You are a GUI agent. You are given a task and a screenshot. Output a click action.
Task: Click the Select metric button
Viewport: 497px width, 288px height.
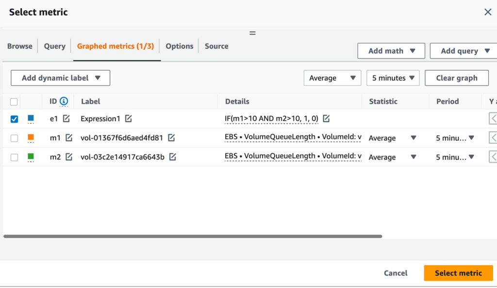458,273
